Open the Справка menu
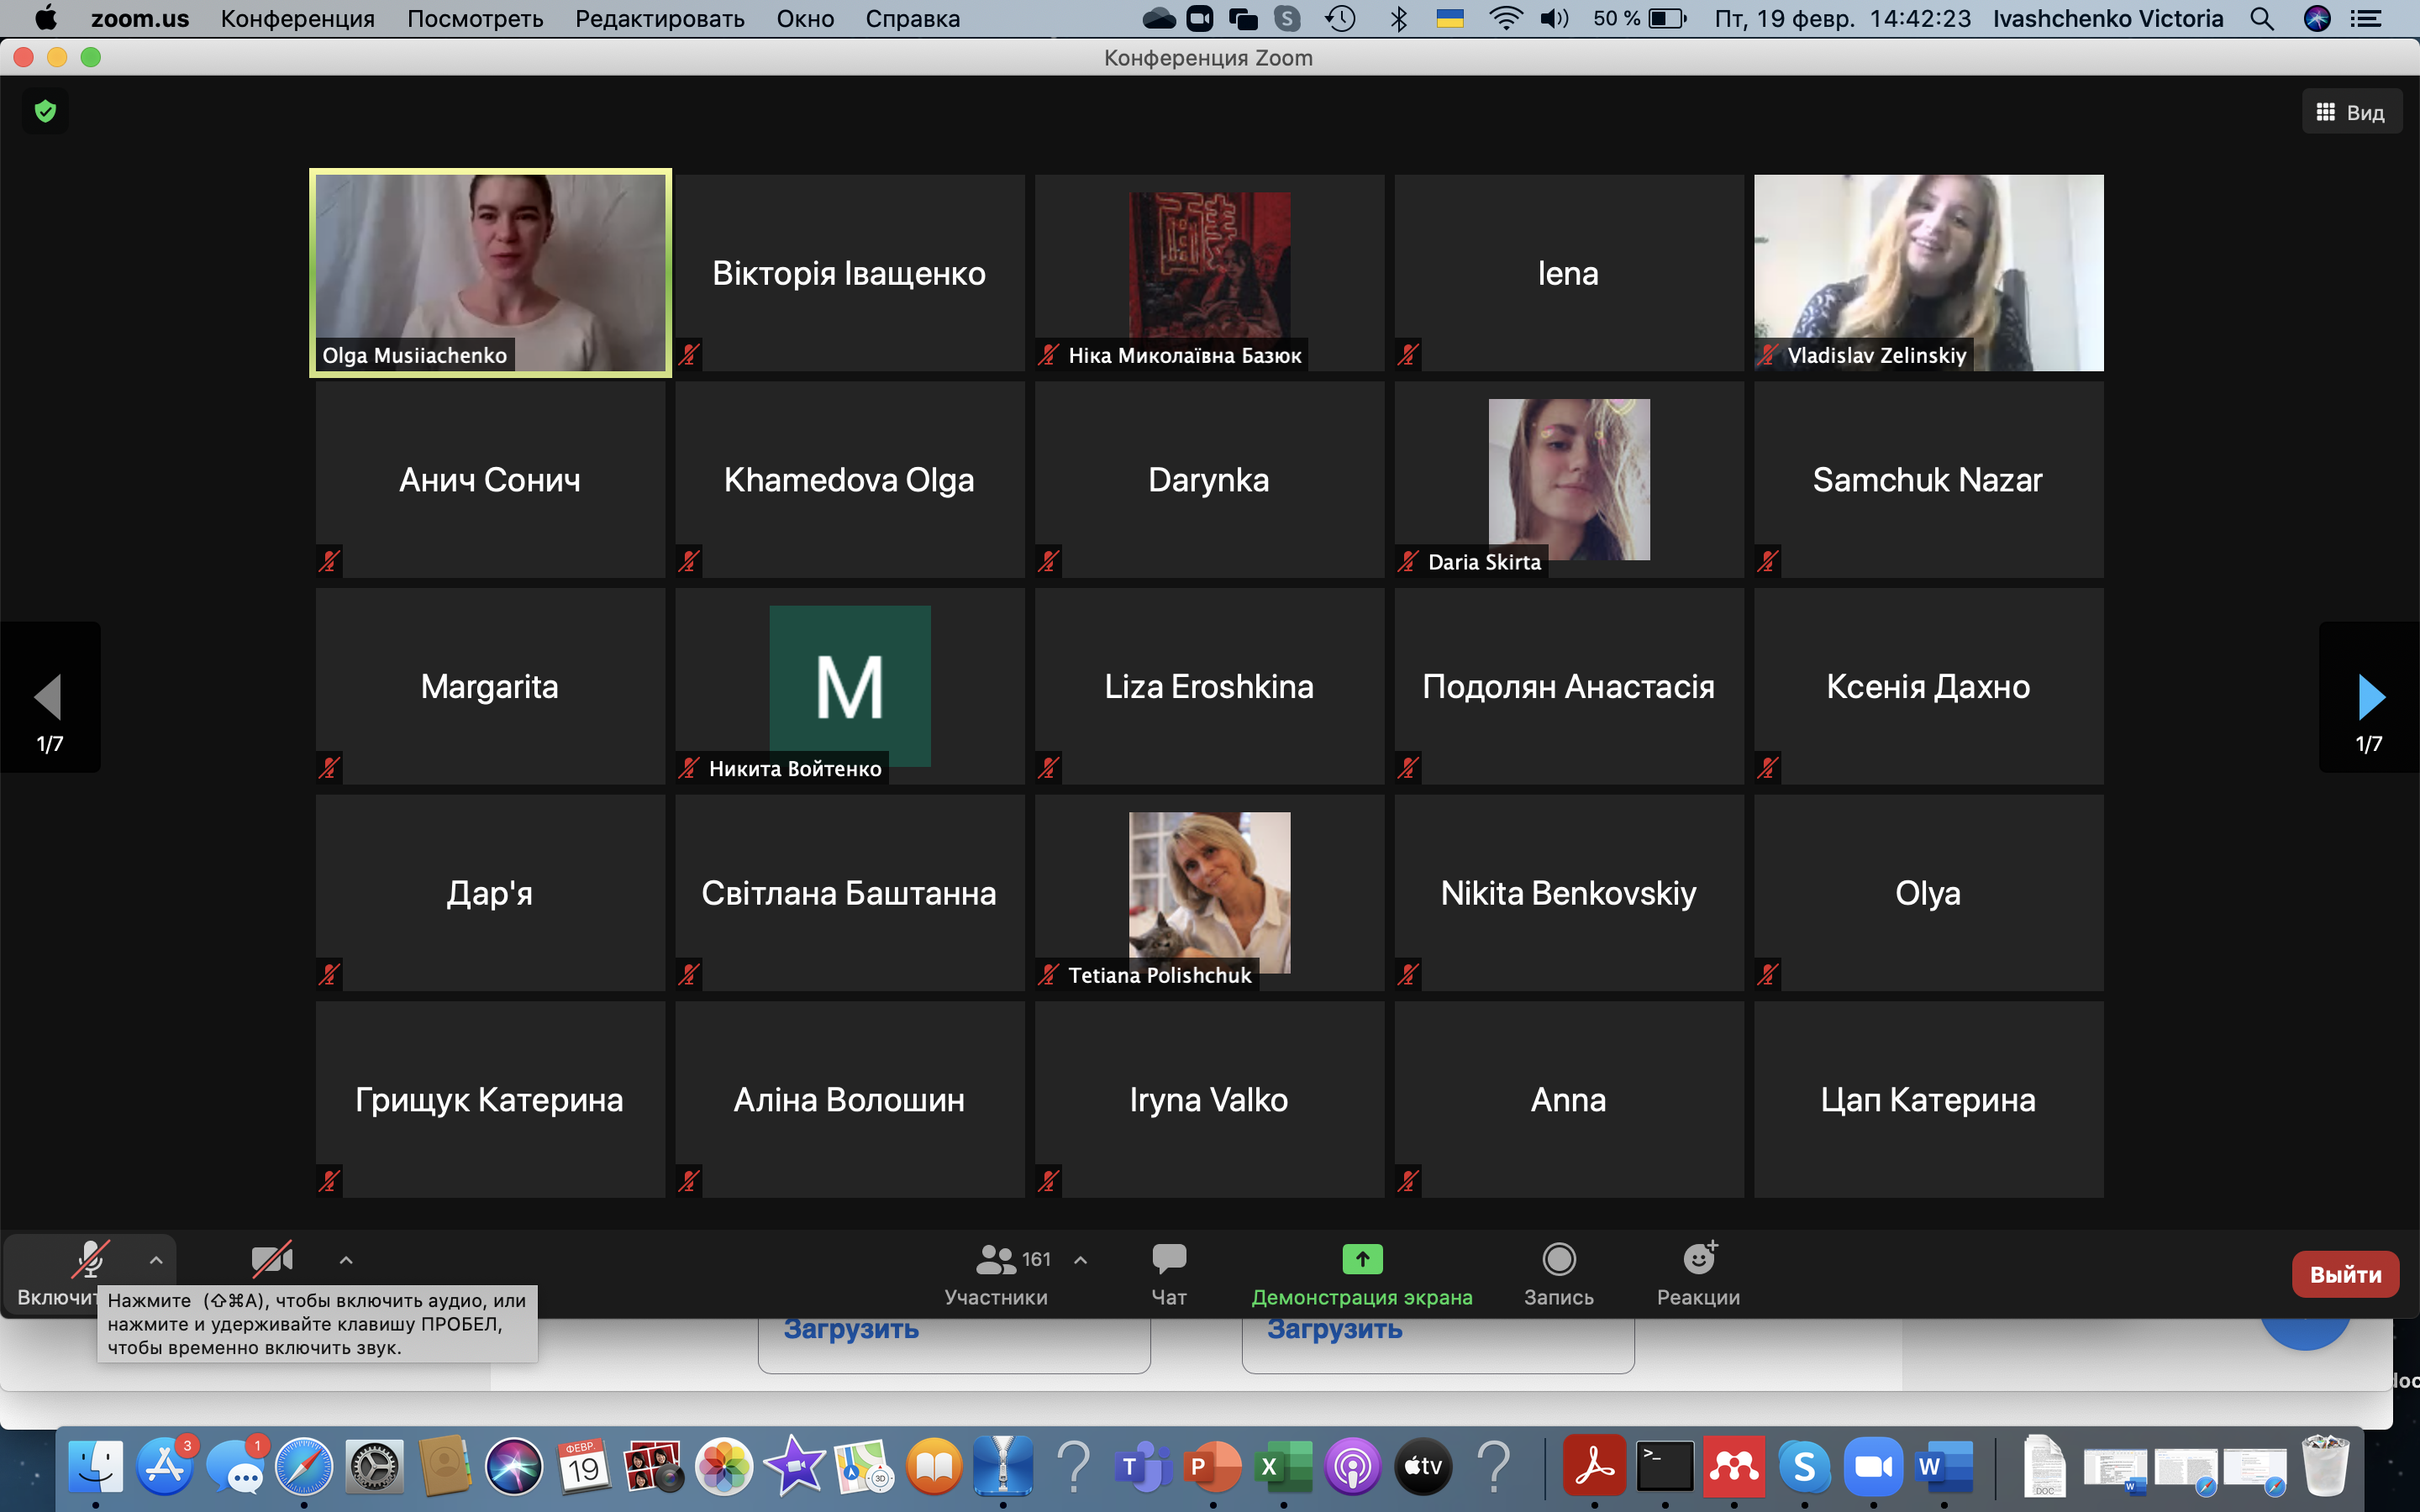Screen dimensions: 2420x1512 (x=912, y=18)
